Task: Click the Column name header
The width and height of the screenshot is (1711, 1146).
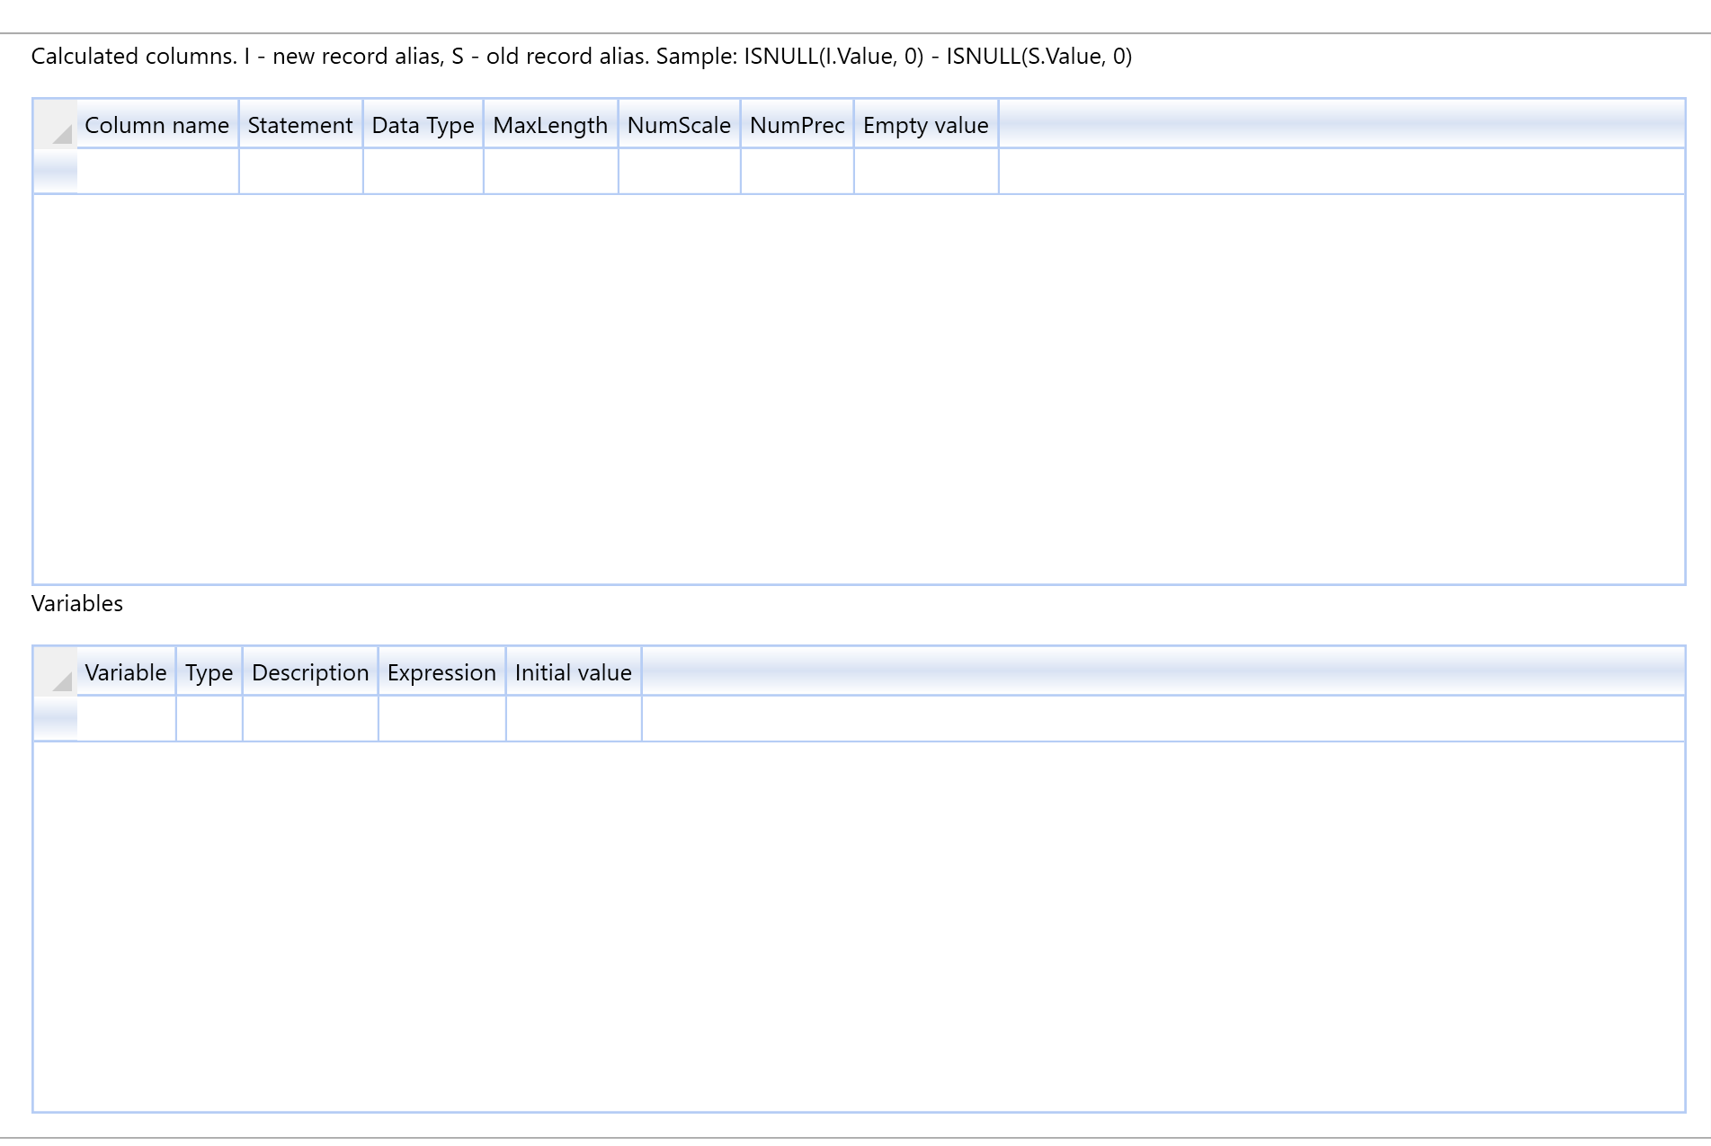Action: click(157, 124)
